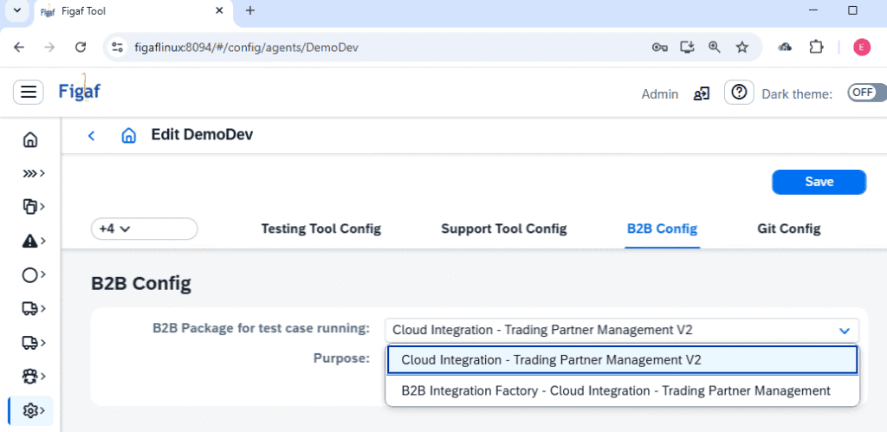Click the B2B Package for test case running label
This screenshot has height=432, width=887.
point(262,328)
